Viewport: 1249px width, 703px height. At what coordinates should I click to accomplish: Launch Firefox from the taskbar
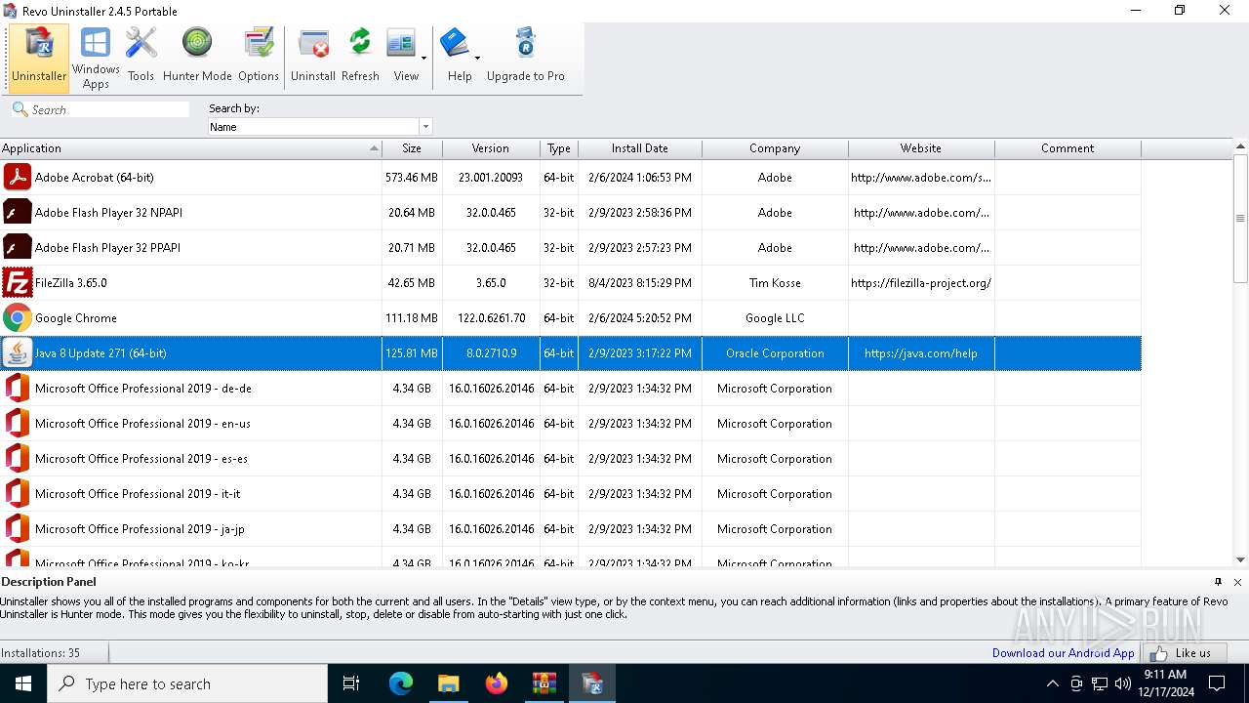(497, 683)
